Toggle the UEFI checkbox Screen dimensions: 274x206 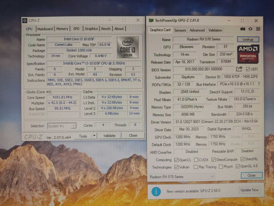click(248, 69)
